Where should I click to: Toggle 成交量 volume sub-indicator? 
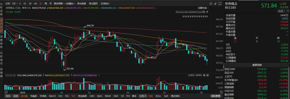(x=24, y=96)
